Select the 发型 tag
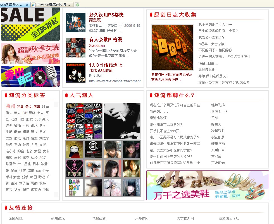Viewport: 274px width, 224px height. 20,107
